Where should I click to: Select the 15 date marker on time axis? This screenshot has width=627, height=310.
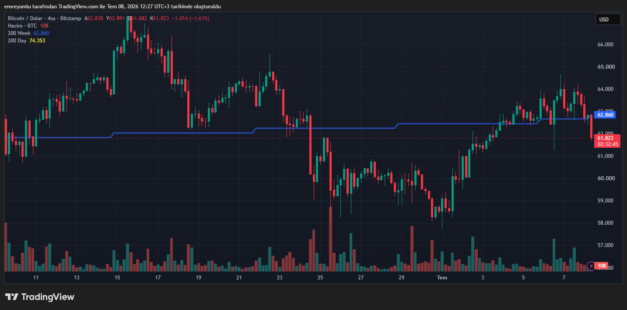point(117,278)
